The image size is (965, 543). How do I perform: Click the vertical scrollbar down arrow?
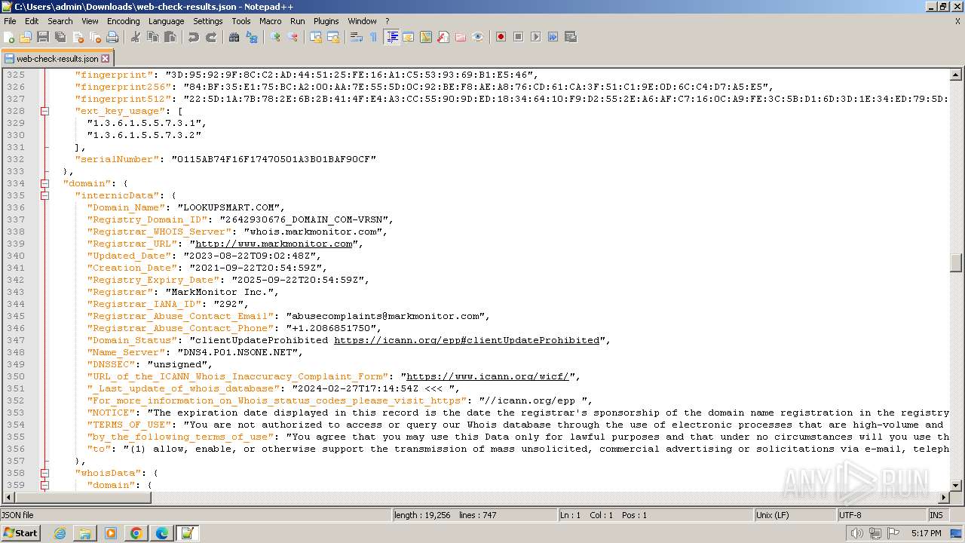pyautogui.click(x=956, y=486)
